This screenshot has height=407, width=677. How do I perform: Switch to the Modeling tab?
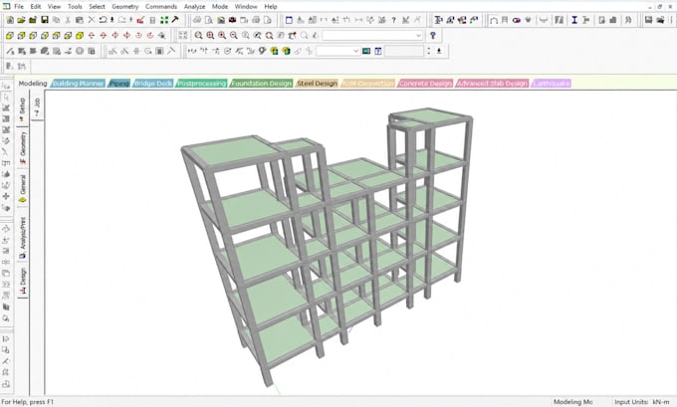coord(33,84)
